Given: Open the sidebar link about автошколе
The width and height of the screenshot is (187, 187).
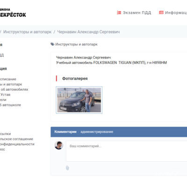Looking at the screenshot, I should tap(10, 105).
